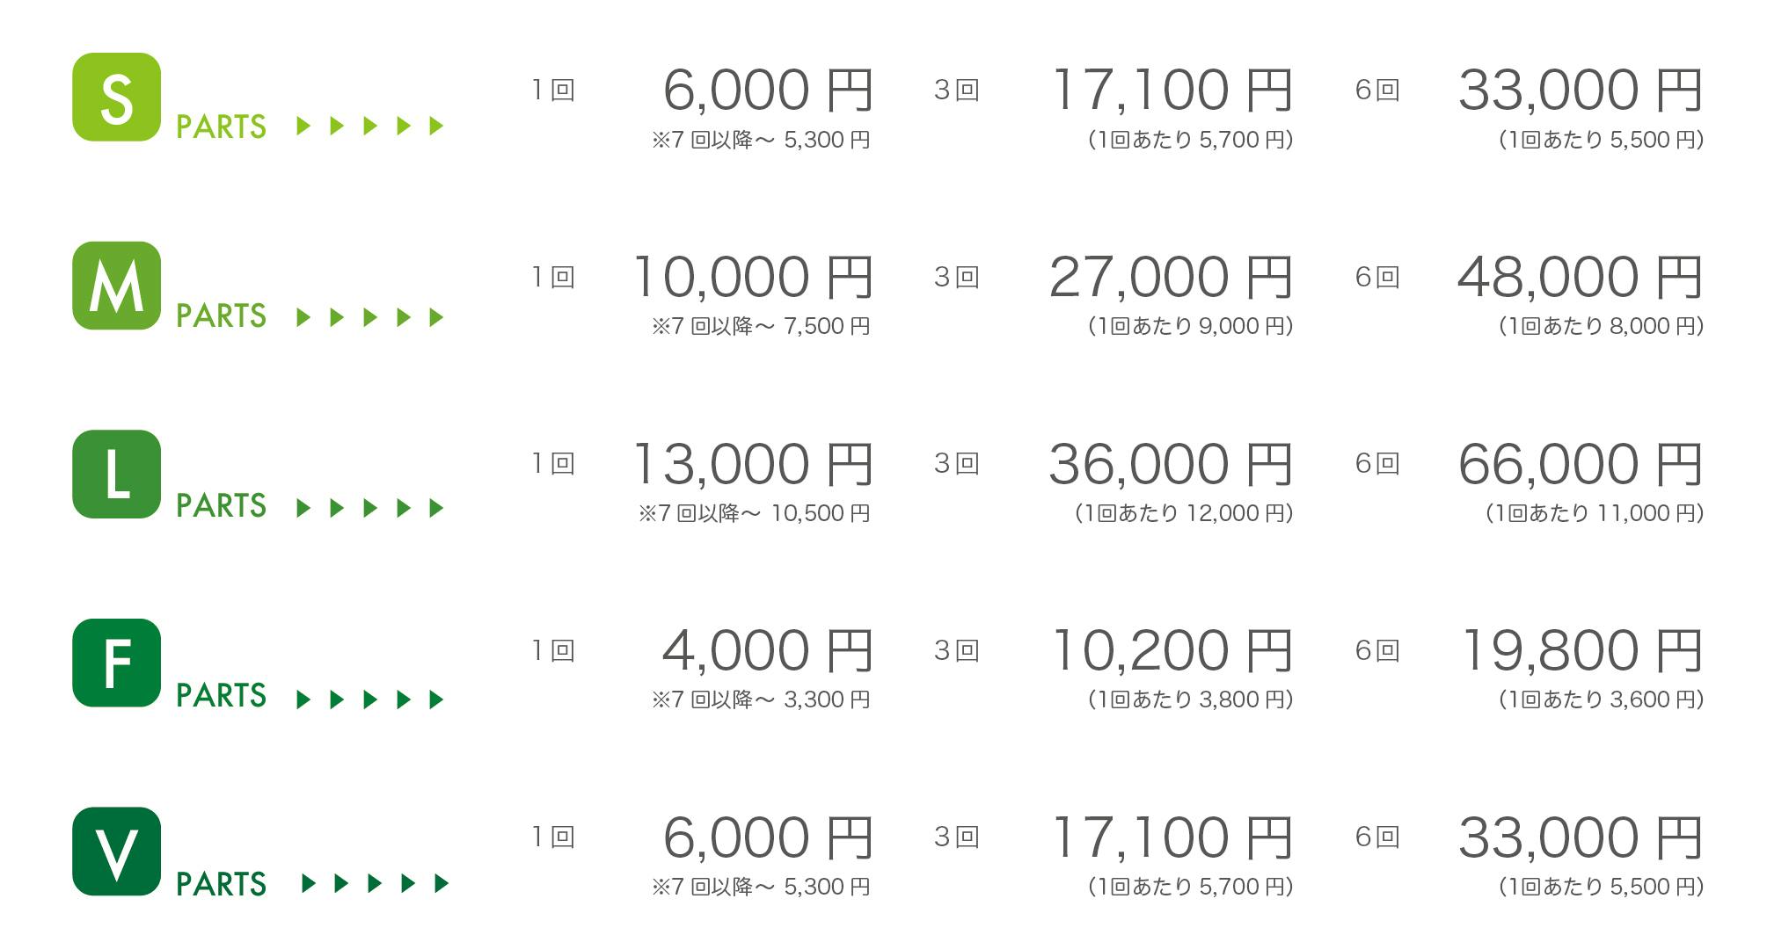The width and height of the screenshot is (1767, 935).
Task: Click the PARTS label next to the F icon
Action: pyautogui.click(x=221, y=696)
